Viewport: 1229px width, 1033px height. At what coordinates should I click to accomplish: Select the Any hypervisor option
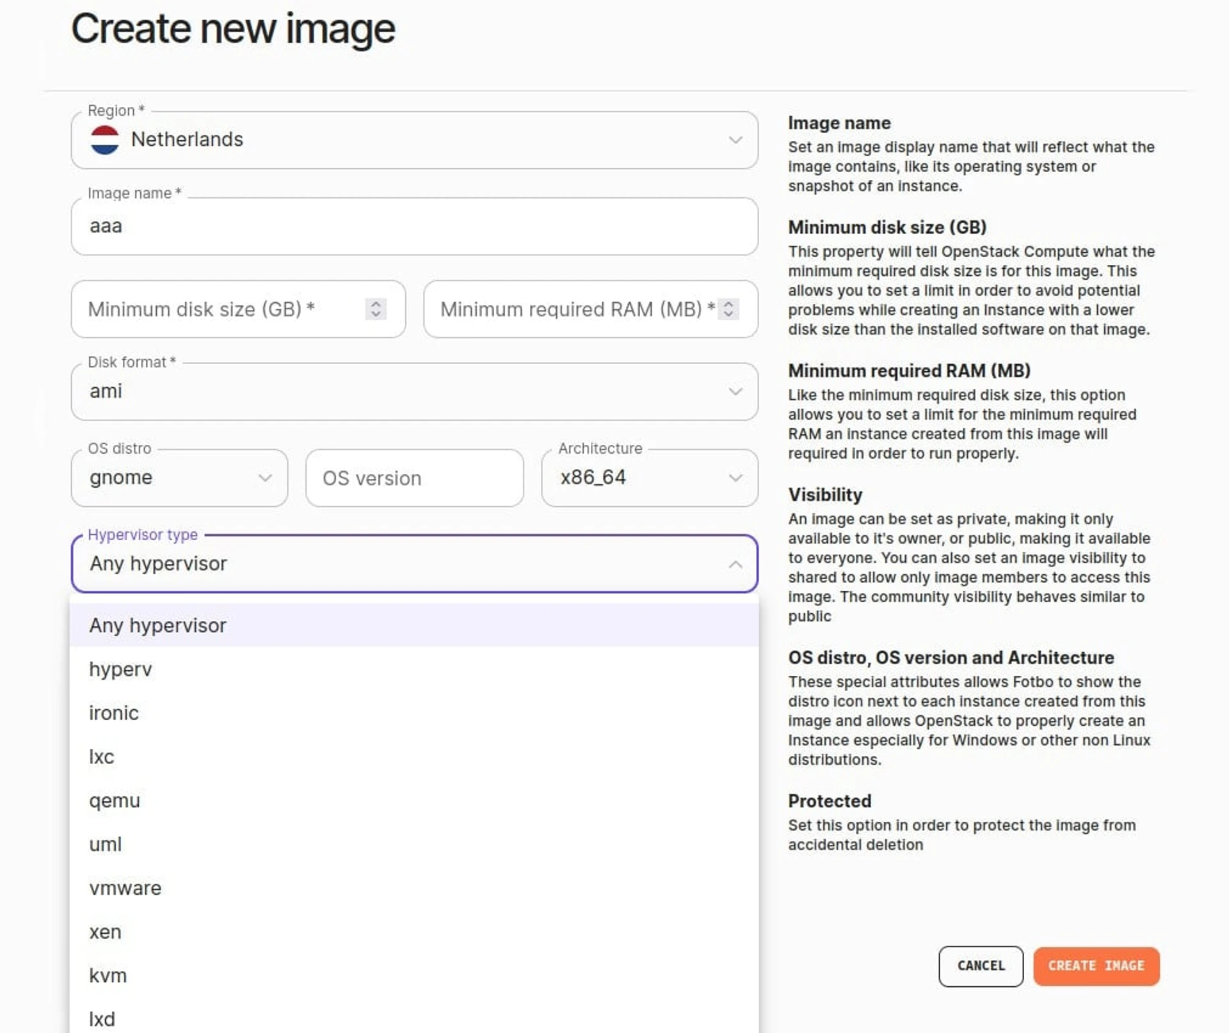[x=414, y=625]
